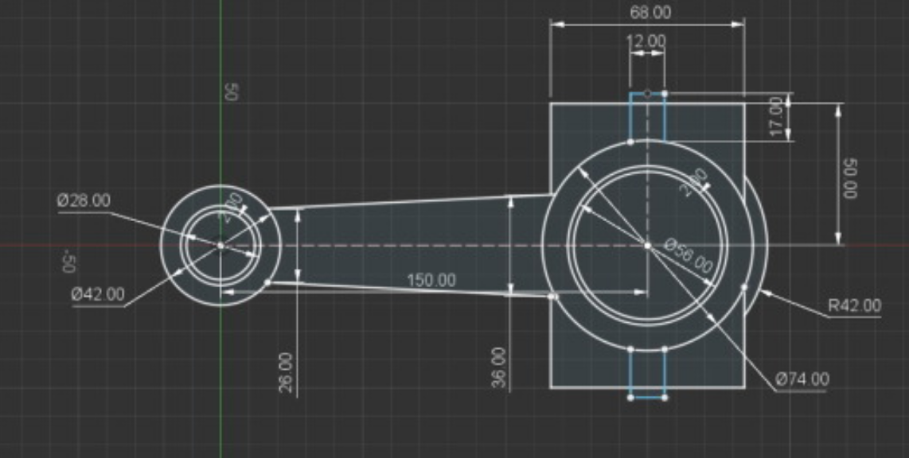Select the bottom blue slot's bottom edge
909x458 pixels.
pyautogui.click(x=647, y=397)
